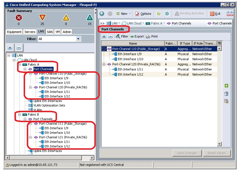Click LAN in the breadcrumb path
Screen dimensions: 238x171
tap(115, 23)
